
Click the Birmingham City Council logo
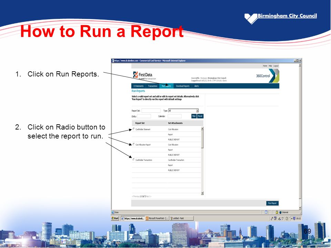click(x=281, y=18)
